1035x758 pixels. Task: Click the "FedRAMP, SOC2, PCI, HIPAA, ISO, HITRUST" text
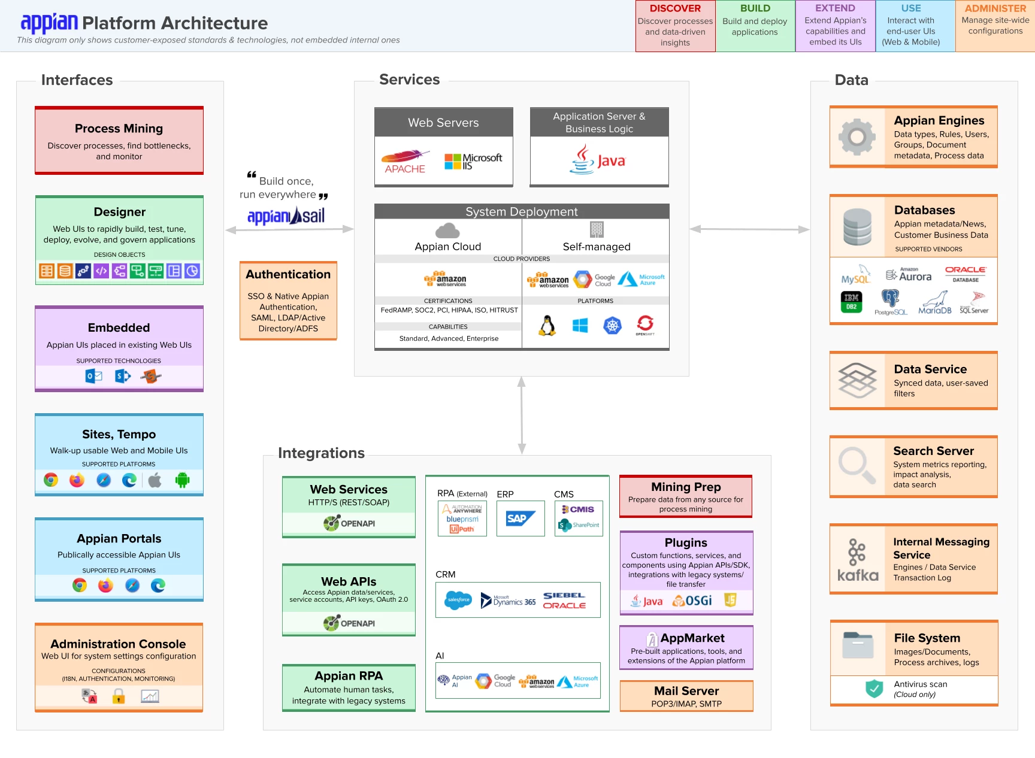(449, 310)
